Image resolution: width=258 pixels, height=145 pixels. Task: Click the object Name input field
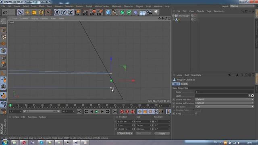225,92
